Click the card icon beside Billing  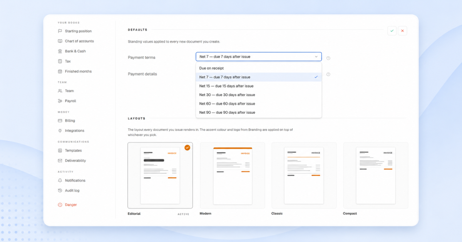pos(60,121)
